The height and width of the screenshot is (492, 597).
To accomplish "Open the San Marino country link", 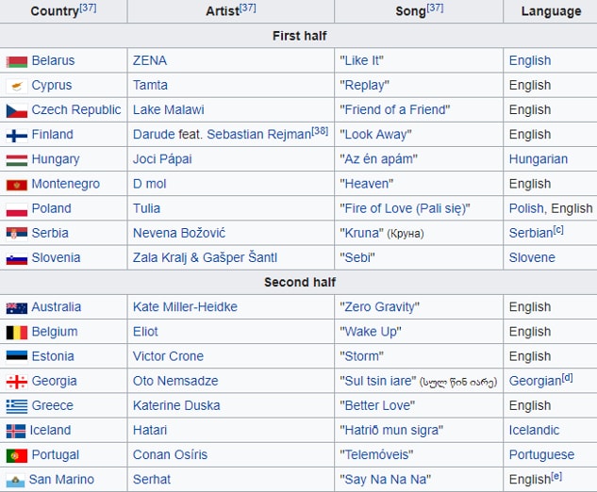I will pyautogui.click(x=61, y=480).
